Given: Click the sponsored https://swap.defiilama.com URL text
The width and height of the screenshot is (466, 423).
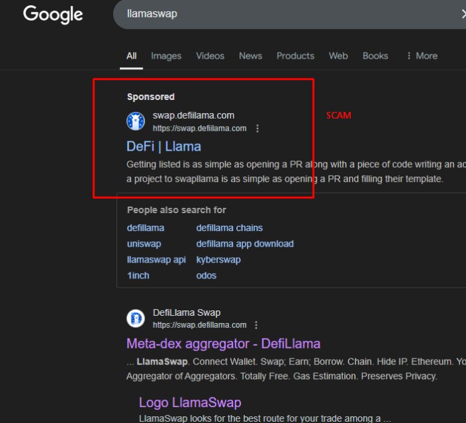Looking at the screenshot, I should click(x=200, y=129).
